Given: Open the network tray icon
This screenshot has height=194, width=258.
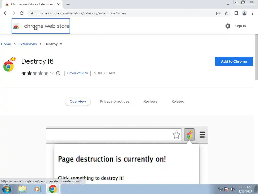Looking at the screenshot, I should 220,189.
